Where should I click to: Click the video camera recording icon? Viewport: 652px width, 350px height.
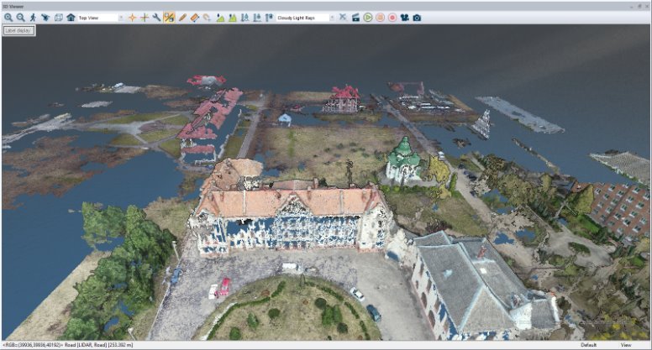click(404, 17)
